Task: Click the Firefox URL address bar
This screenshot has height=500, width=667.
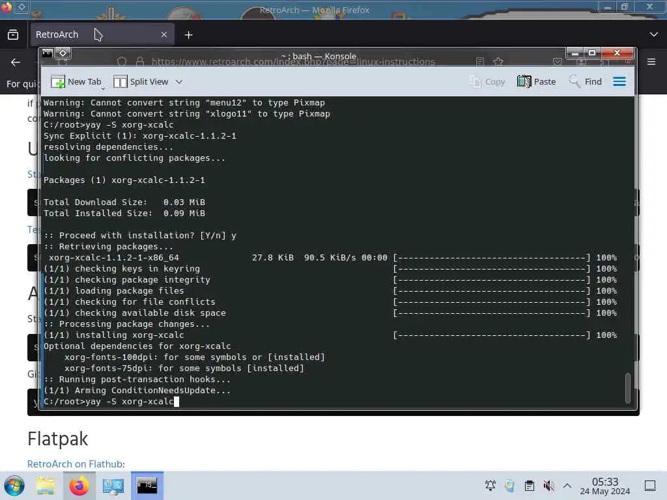Action: (294, 62)
